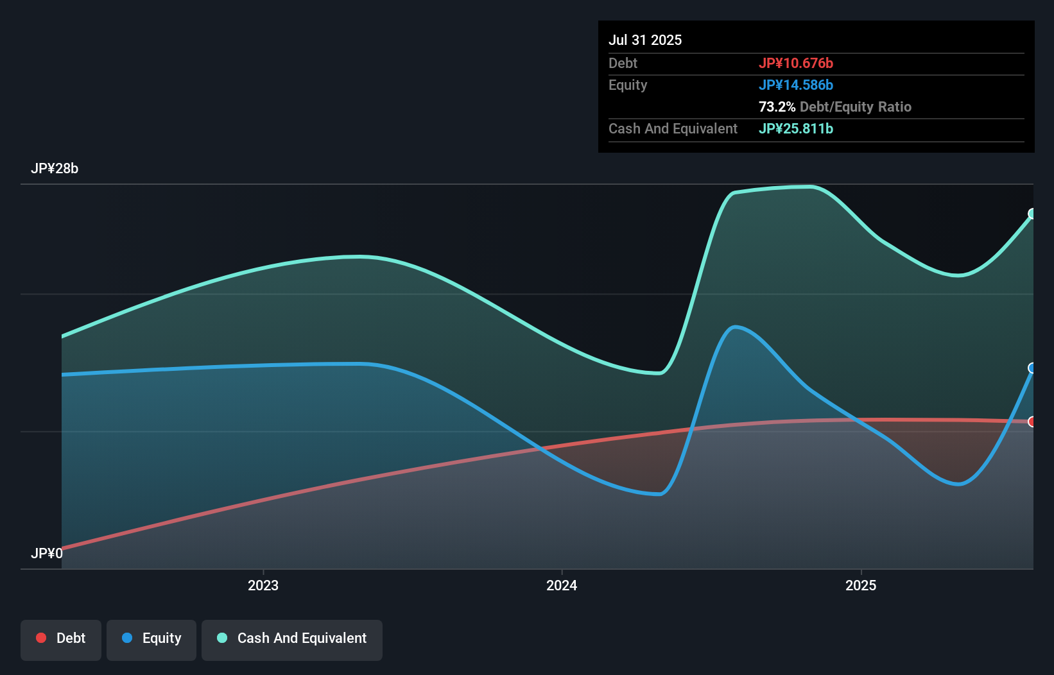The width and height of the screenshot is (1054, 675).
Task: Click the JP¥28b axis label
Action: click(x=55, y=169)
